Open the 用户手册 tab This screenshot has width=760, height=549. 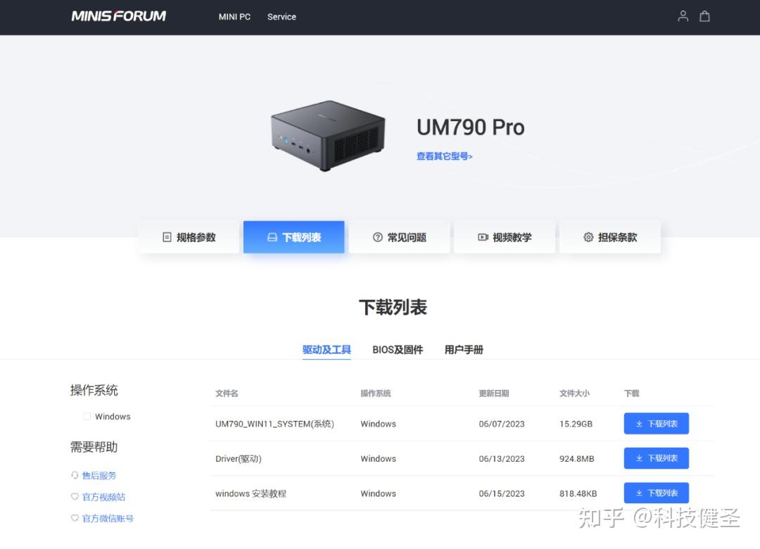[x=464, y=350]
